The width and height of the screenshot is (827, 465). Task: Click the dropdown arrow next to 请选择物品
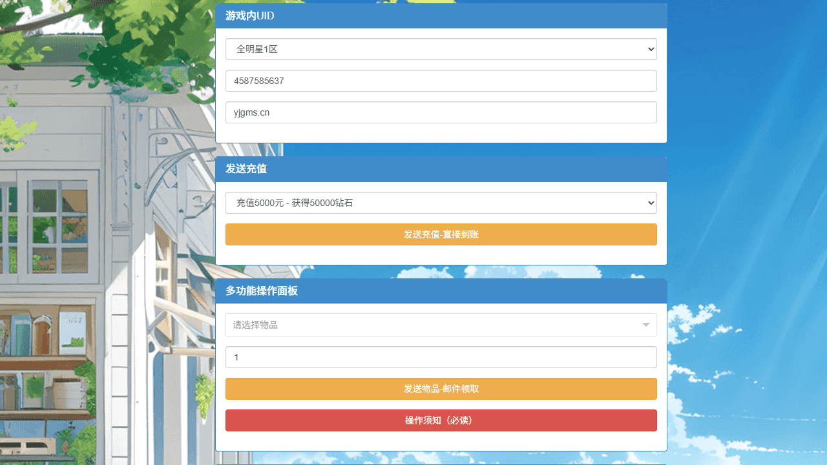645,325
